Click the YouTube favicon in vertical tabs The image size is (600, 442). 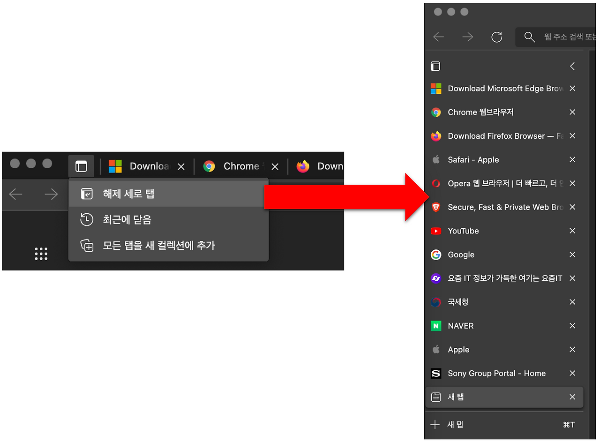tap(436, 231)
